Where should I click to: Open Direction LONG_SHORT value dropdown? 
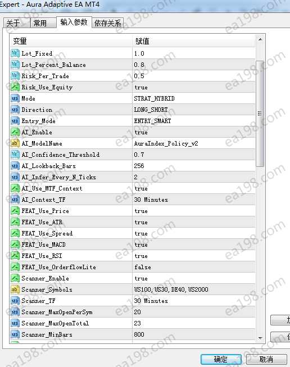(194, 110)
